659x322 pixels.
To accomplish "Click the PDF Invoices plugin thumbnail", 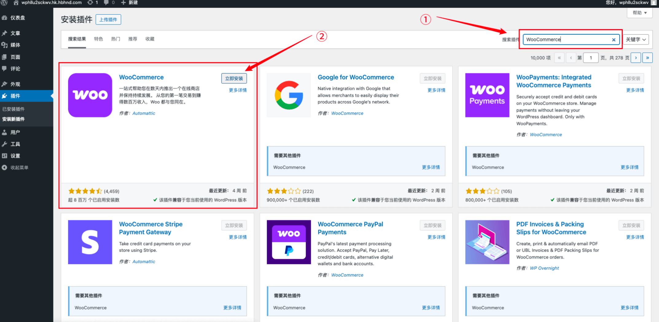I will coord(487,242).
